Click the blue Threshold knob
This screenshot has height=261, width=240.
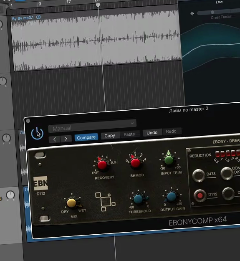tap(138, 199)
